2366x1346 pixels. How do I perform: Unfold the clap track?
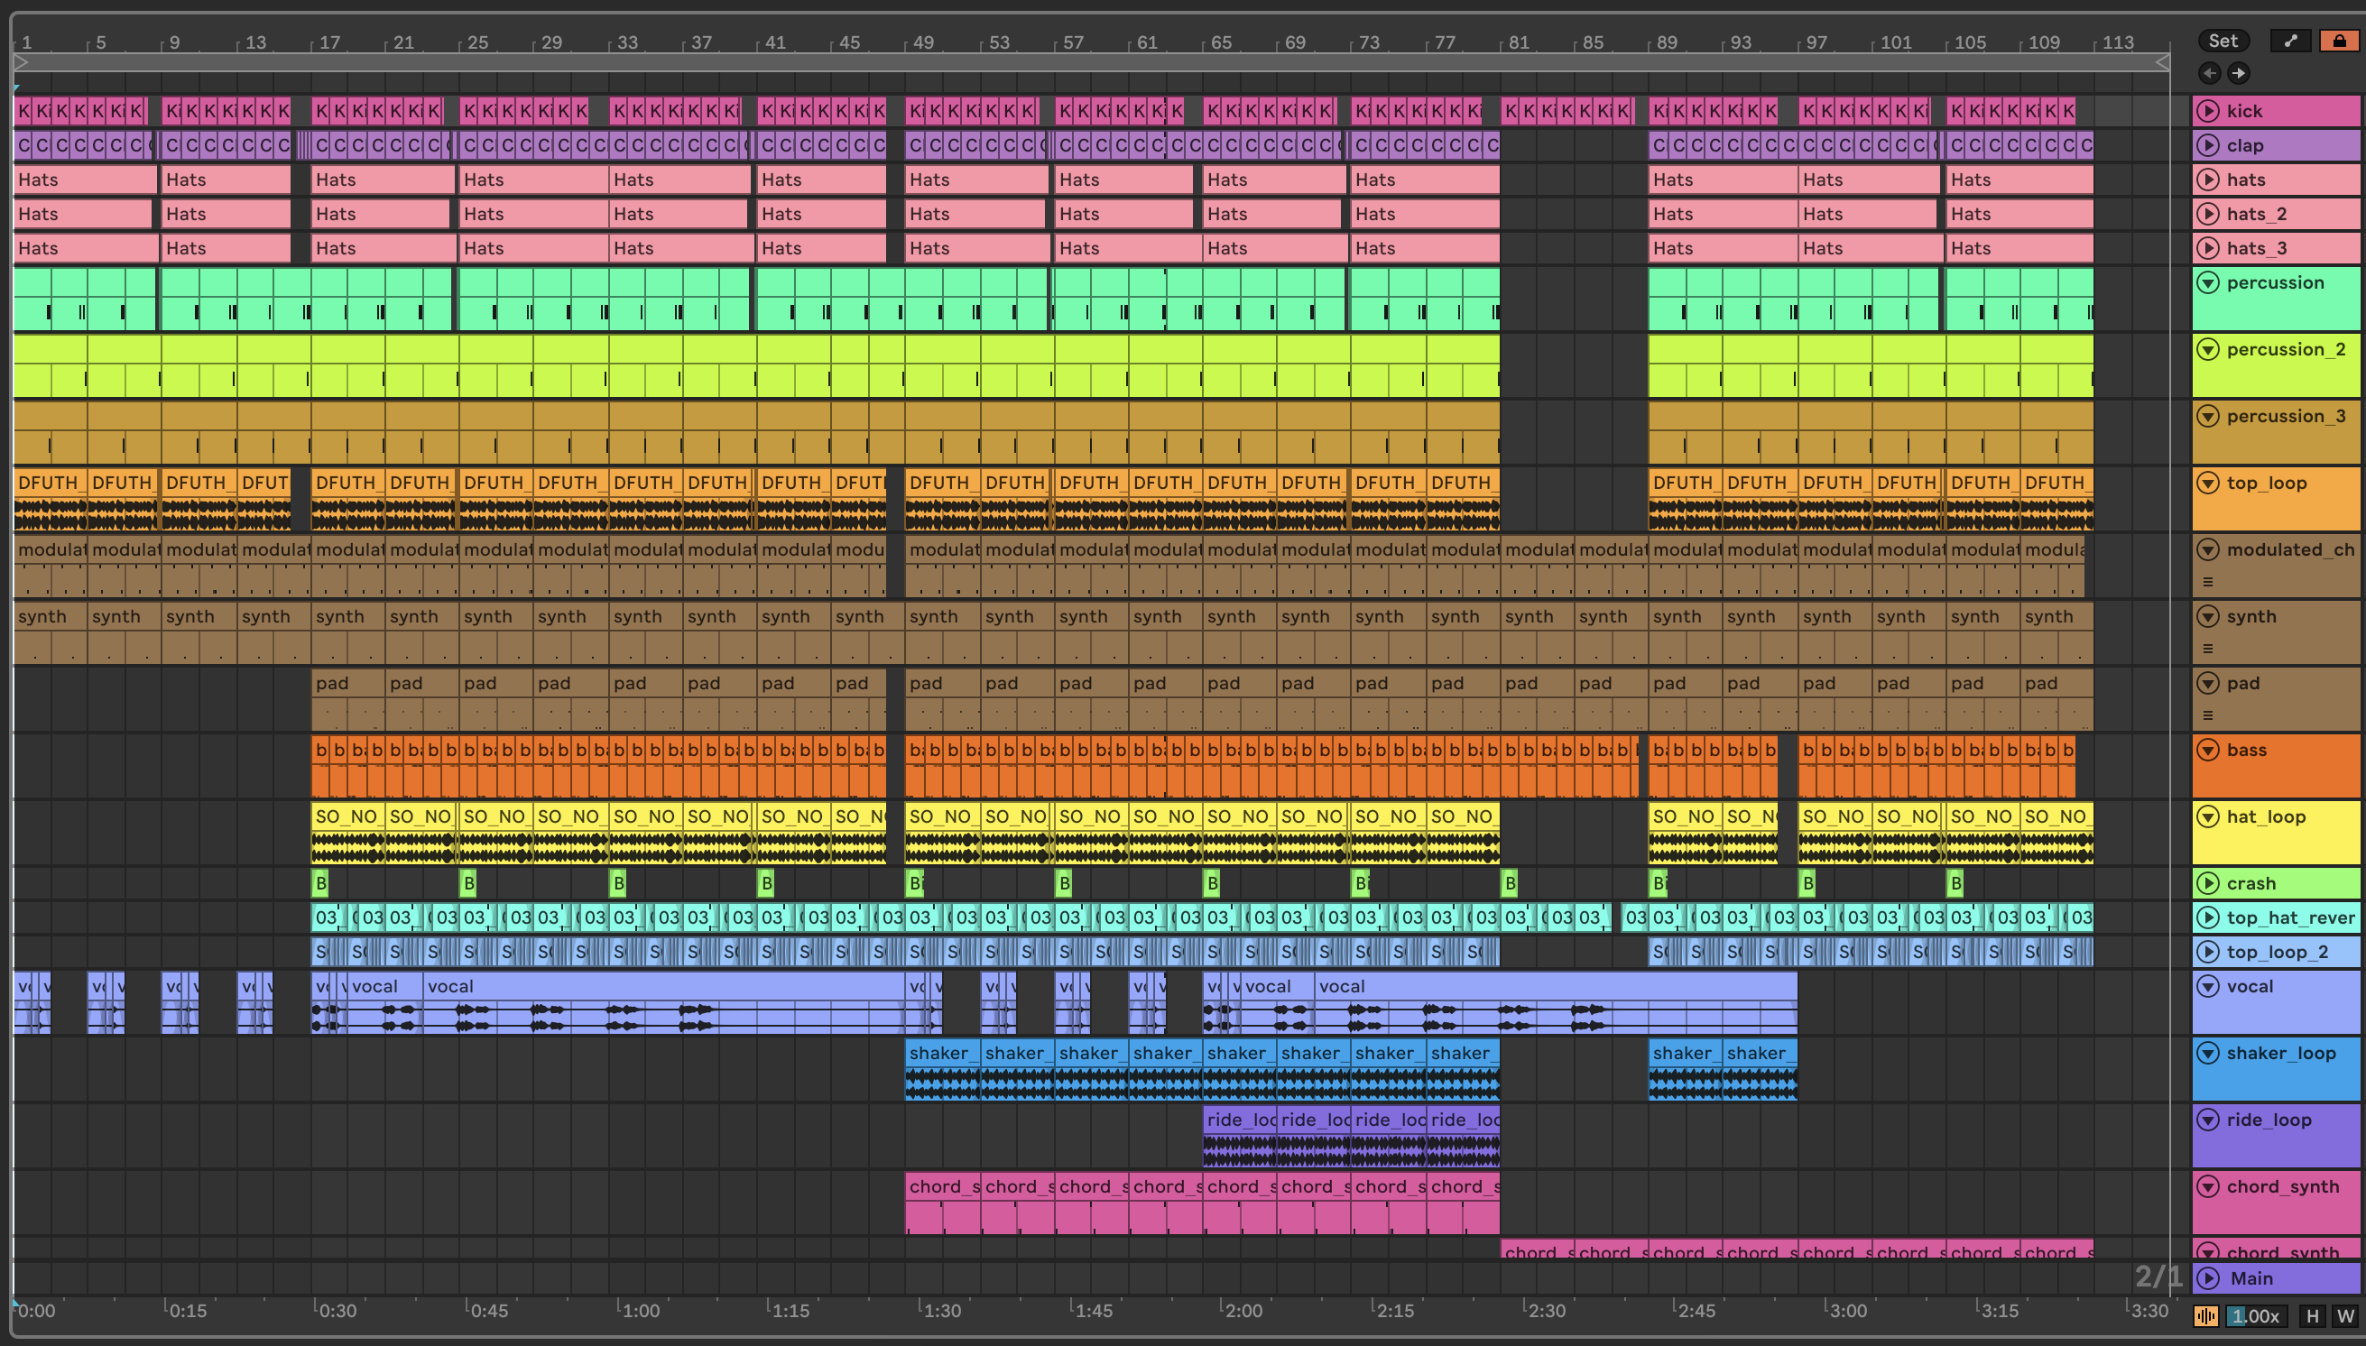[x=2208, y=145]
